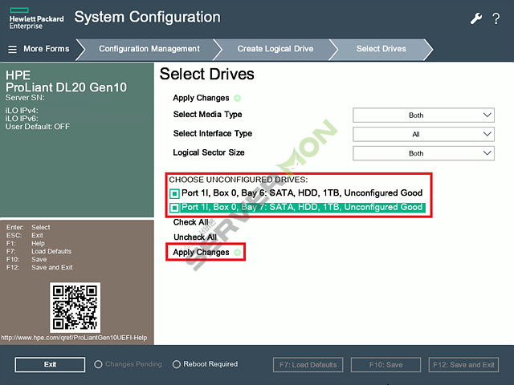514x385 pixels.
Task: Click the bottom Apply Changes link
Action: tap(201, 253)
